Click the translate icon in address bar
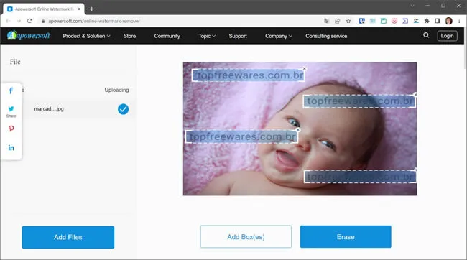Screen dimensions: 467x260 click(326, 21)
